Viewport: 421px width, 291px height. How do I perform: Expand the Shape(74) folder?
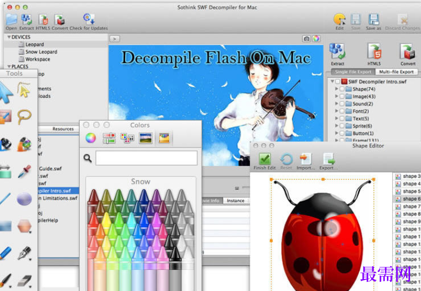coord(336,89)
